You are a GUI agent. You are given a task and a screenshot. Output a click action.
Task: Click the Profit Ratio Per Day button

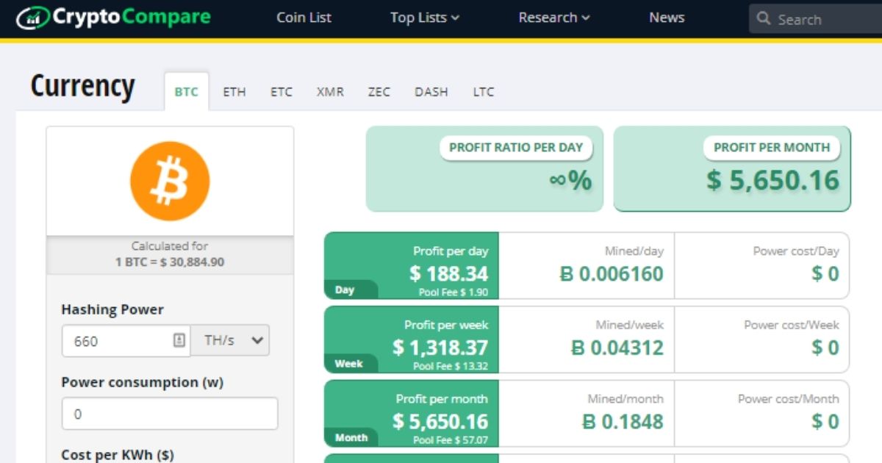[x=517, y=147]
